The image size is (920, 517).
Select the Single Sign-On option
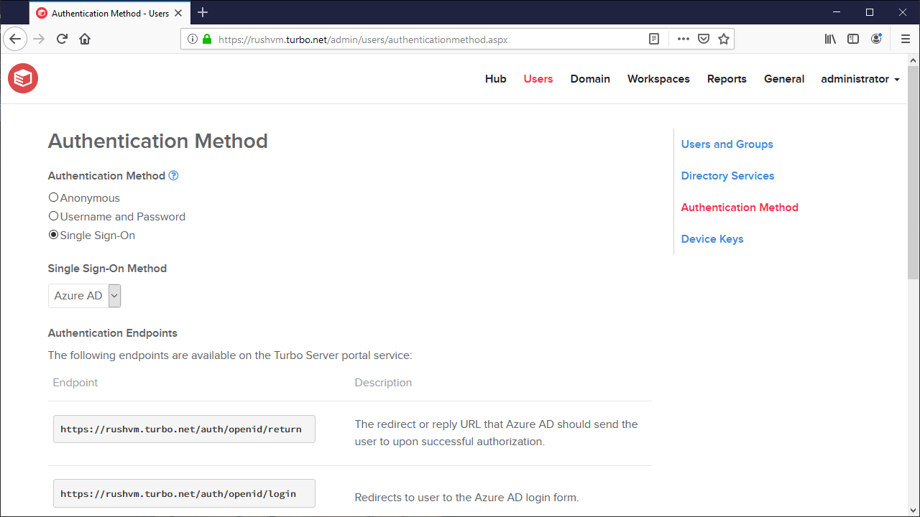(53, 234)
